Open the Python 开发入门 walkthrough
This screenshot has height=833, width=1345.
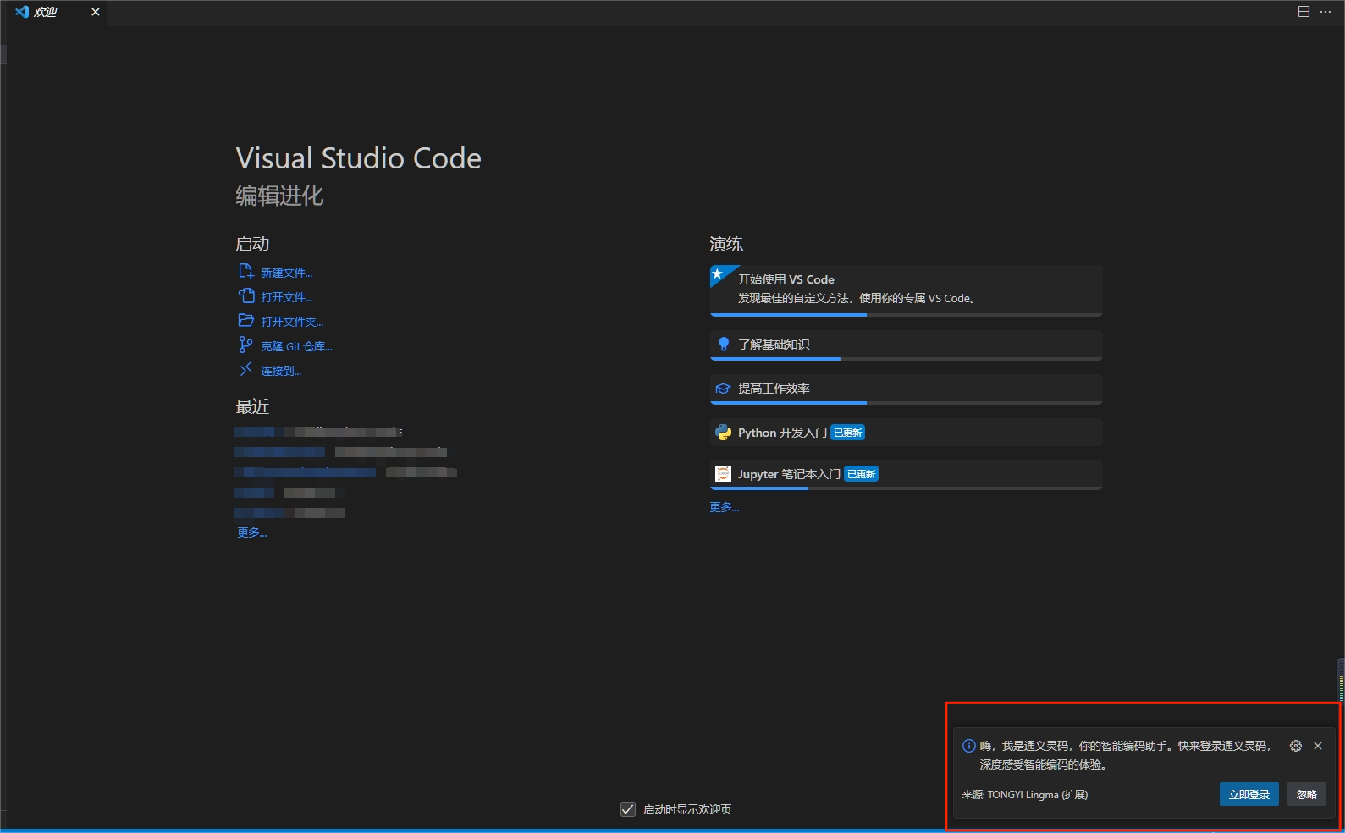(906, 433)
